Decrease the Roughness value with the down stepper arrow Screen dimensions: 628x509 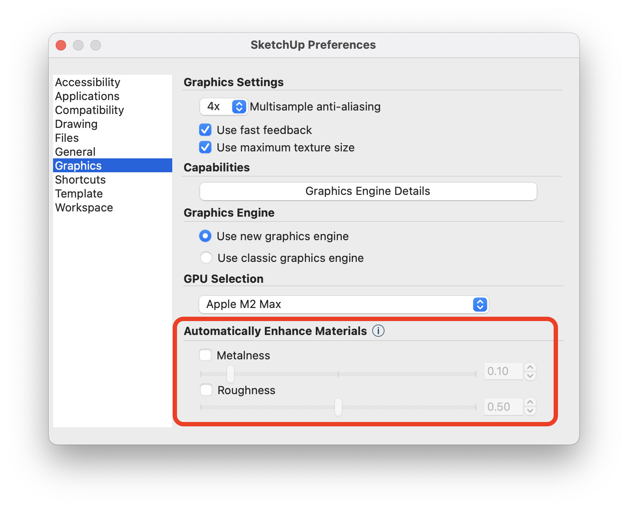(530, 411)
